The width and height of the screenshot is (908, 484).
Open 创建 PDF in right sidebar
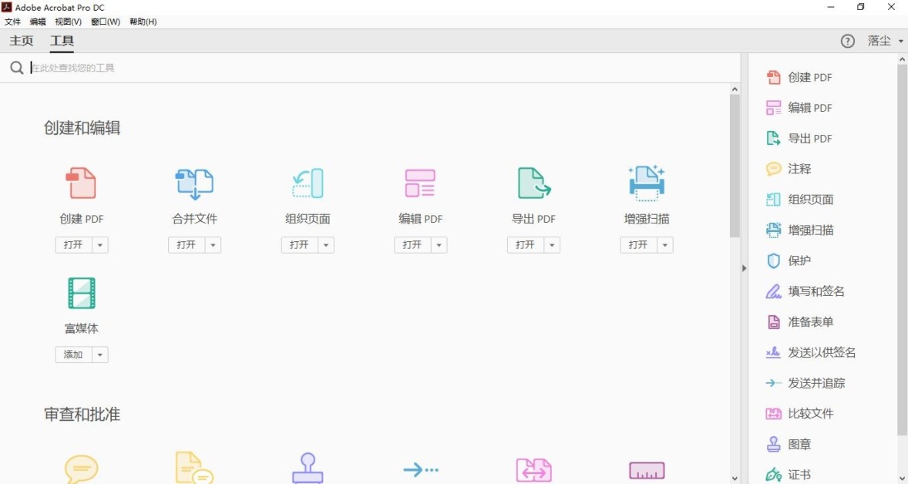(799, 77)
